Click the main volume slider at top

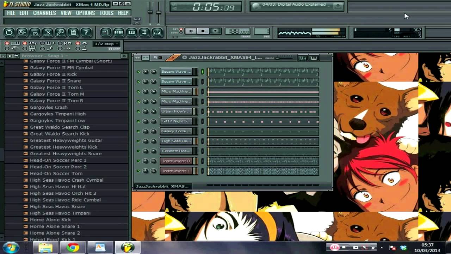tap(150, 13)
